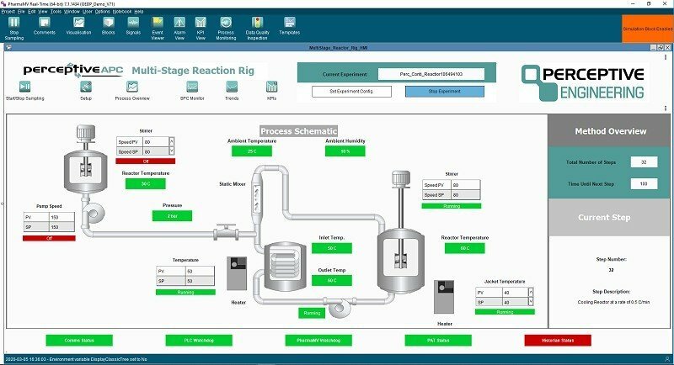The height and width of the screenshot is (365, 674).
Task: Open the Process Overview icon
Action: point(132,91)
